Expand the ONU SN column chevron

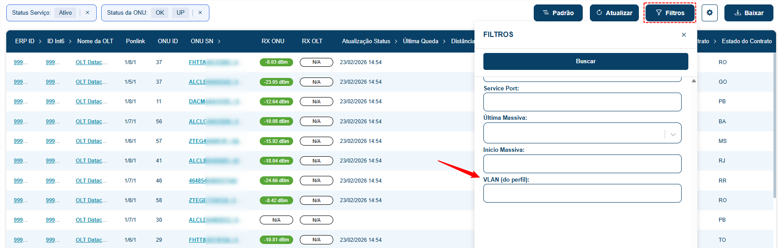point(219,41)
